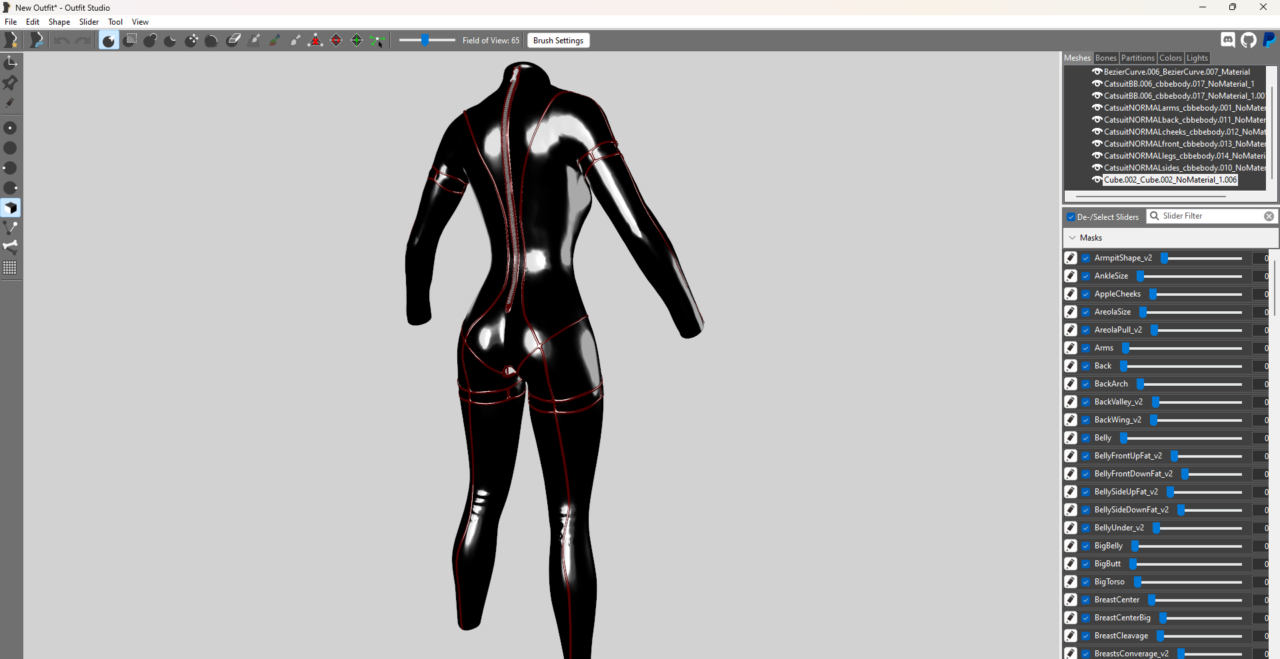Click the Load Project toolbar icon
This screenshot has height=659, width=1280.
pyautogui.click(x=37, y=40)
